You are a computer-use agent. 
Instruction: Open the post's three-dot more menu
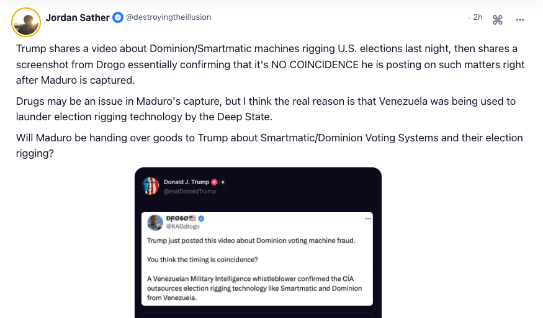520,20
